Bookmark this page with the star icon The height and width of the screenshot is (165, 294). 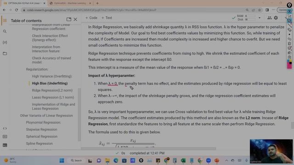[x=260, y=10]
